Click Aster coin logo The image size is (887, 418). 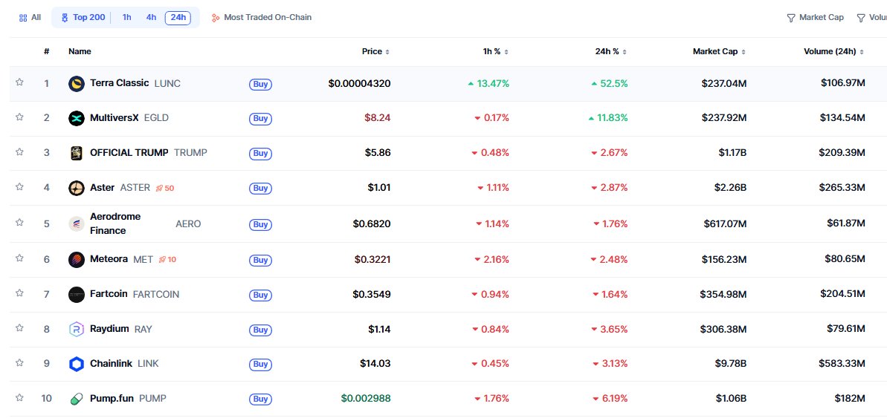pyautogui.click(x=77, y=188)
